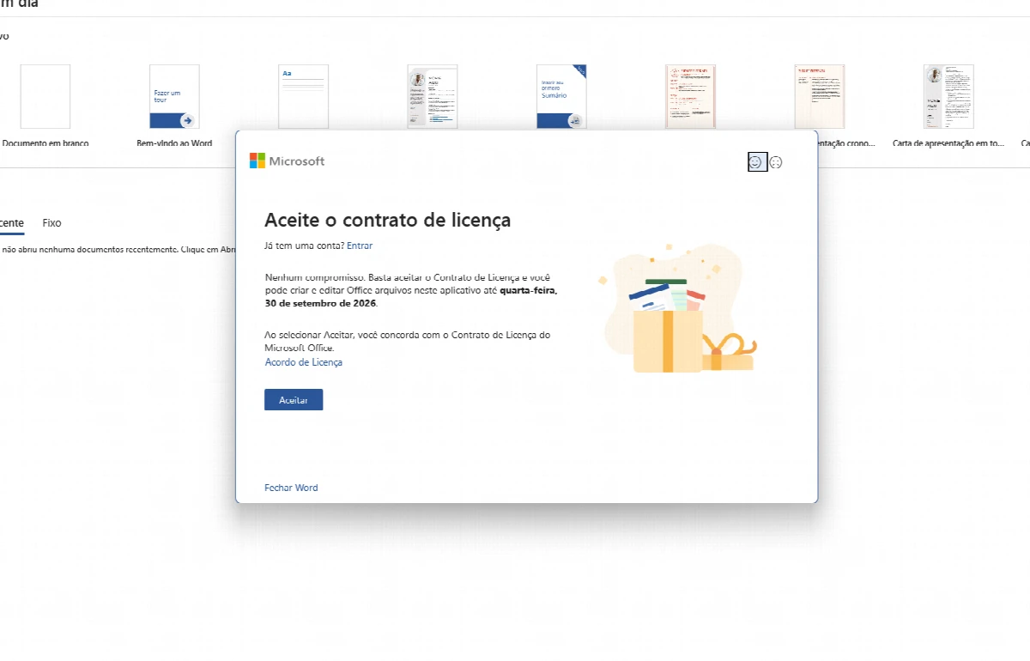Switch to the Fixo tab
The width and height of the screenshot is (1030, 661).
tap(51, 223)
